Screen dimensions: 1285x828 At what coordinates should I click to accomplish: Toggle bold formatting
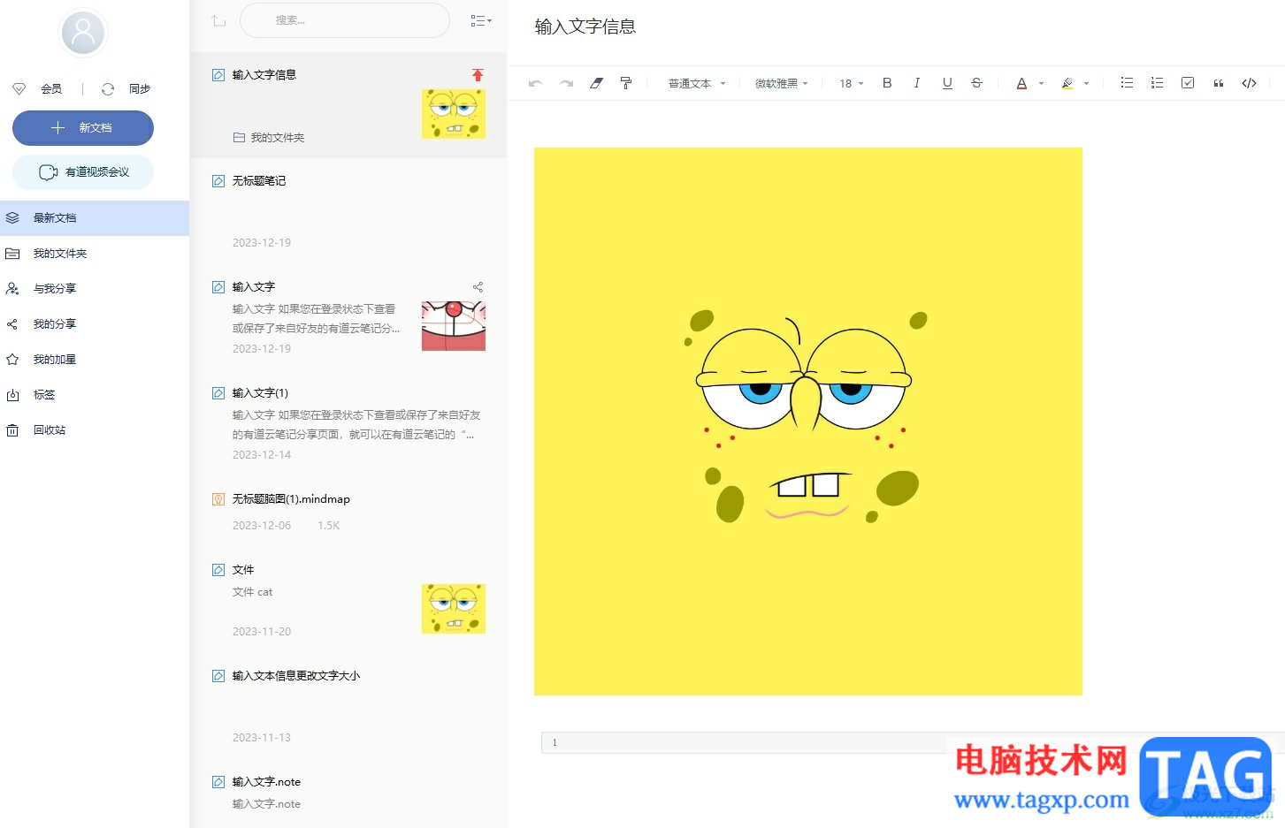point(887,83)
